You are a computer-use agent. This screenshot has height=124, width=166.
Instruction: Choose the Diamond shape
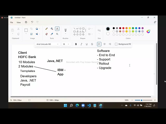(74, 34)
